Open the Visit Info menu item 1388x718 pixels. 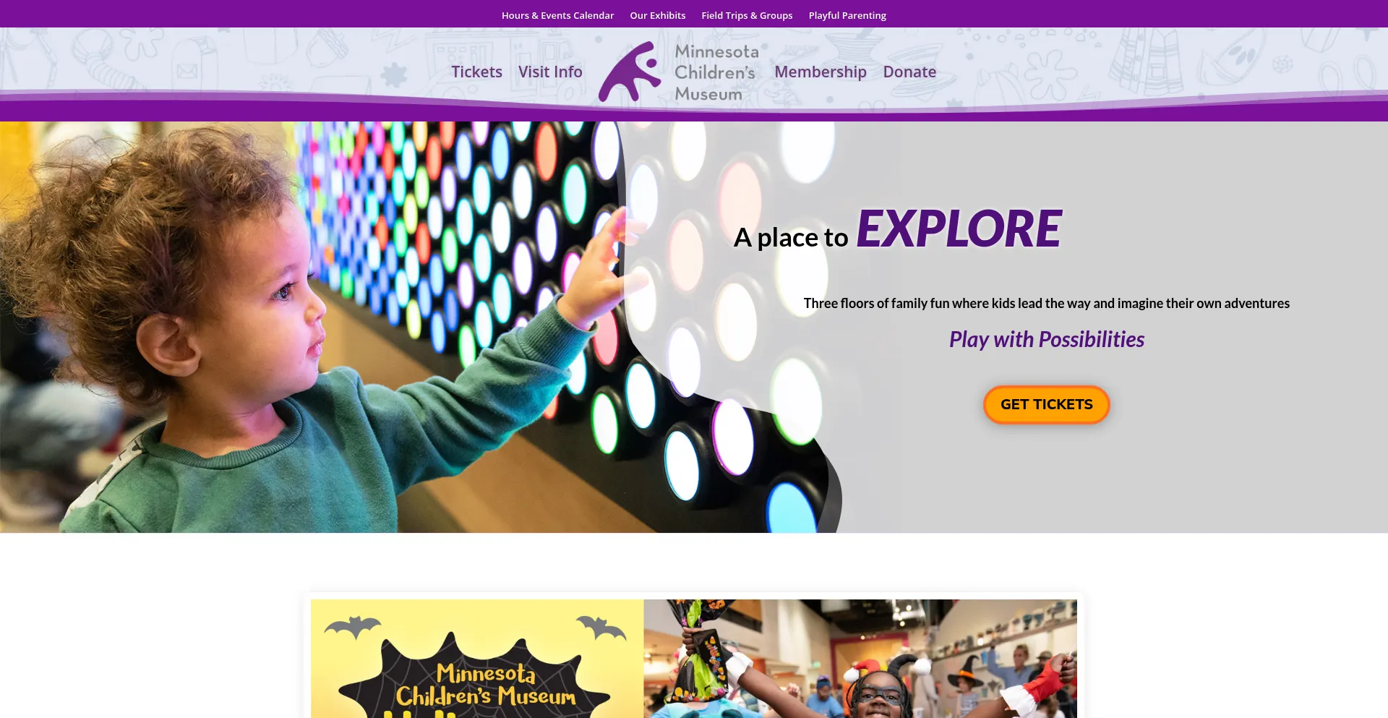point(550,72)
